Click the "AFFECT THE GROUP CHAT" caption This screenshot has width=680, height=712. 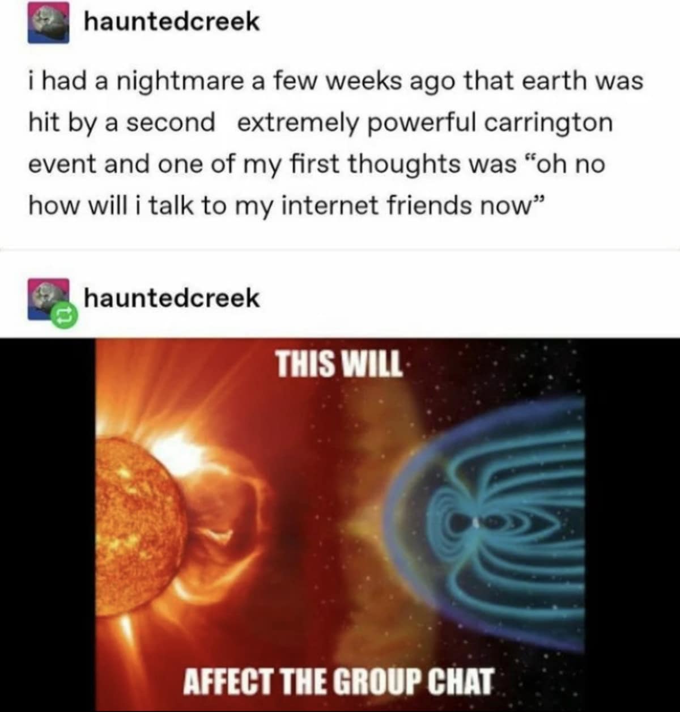pos(338,681)
